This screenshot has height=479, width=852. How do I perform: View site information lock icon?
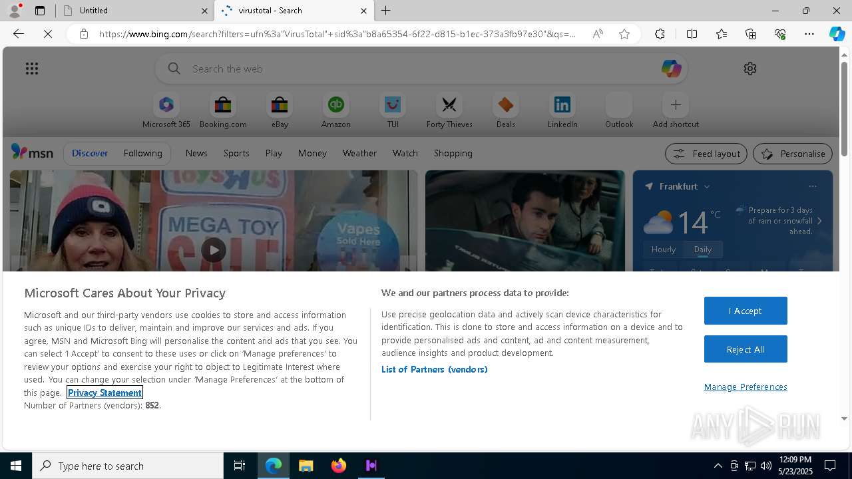coord(84,34)
